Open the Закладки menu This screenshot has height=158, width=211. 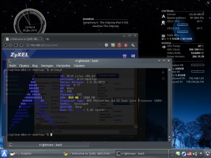47,66
